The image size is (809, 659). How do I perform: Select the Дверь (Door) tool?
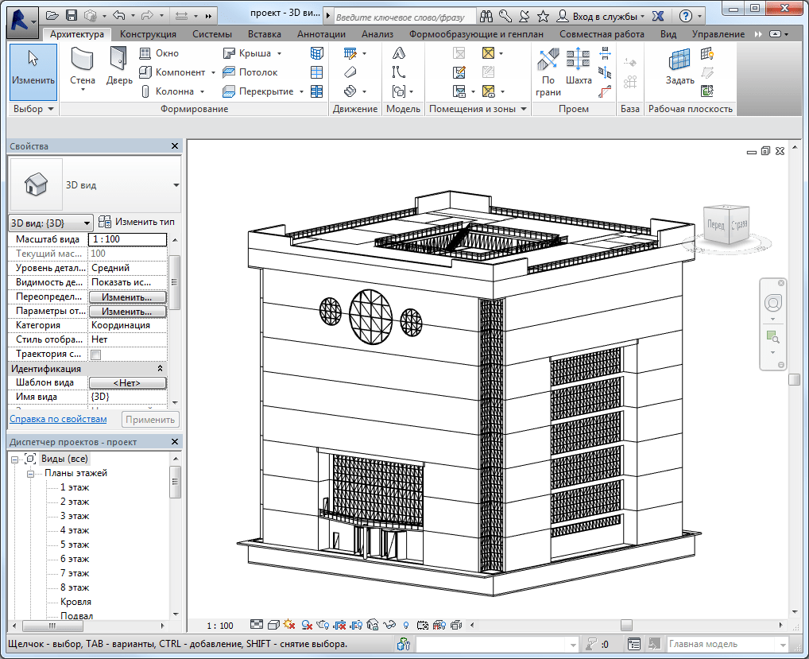pos(119,66)
